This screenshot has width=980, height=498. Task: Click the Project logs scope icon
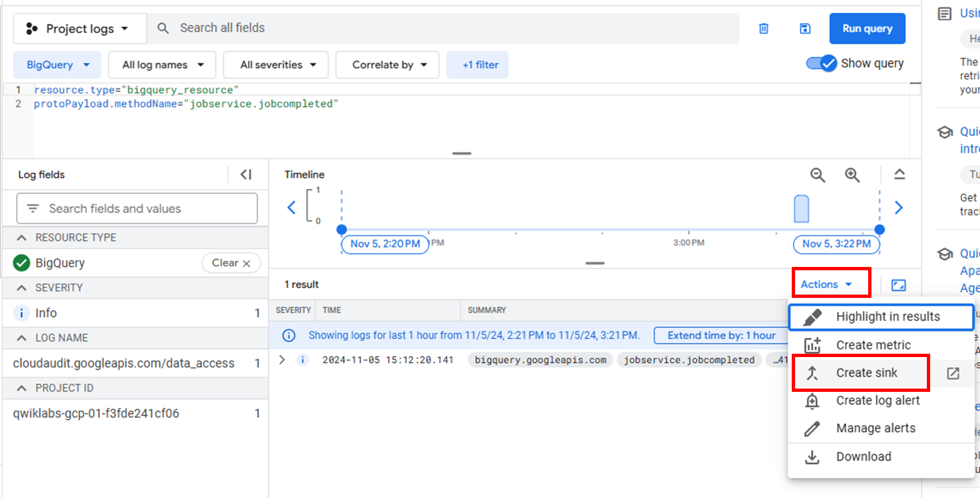point(32,29)
